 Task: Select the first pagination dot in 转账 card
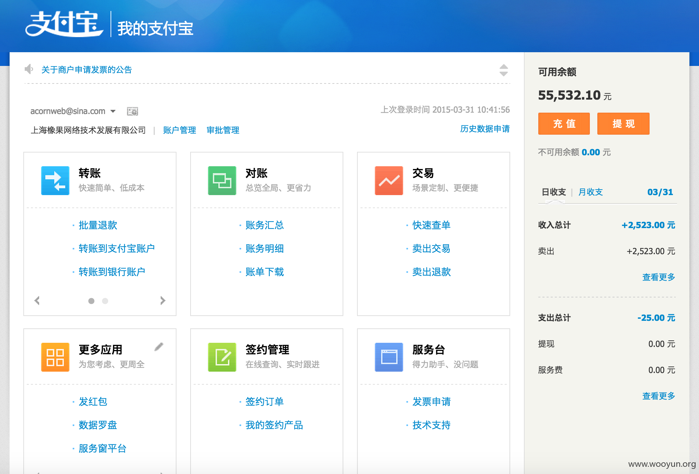91,301
